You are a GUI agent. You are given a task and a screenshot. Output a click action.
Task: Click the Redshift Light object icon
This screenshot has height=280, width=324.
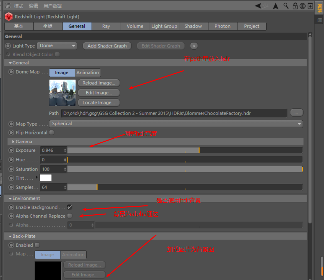pos(9,16)
